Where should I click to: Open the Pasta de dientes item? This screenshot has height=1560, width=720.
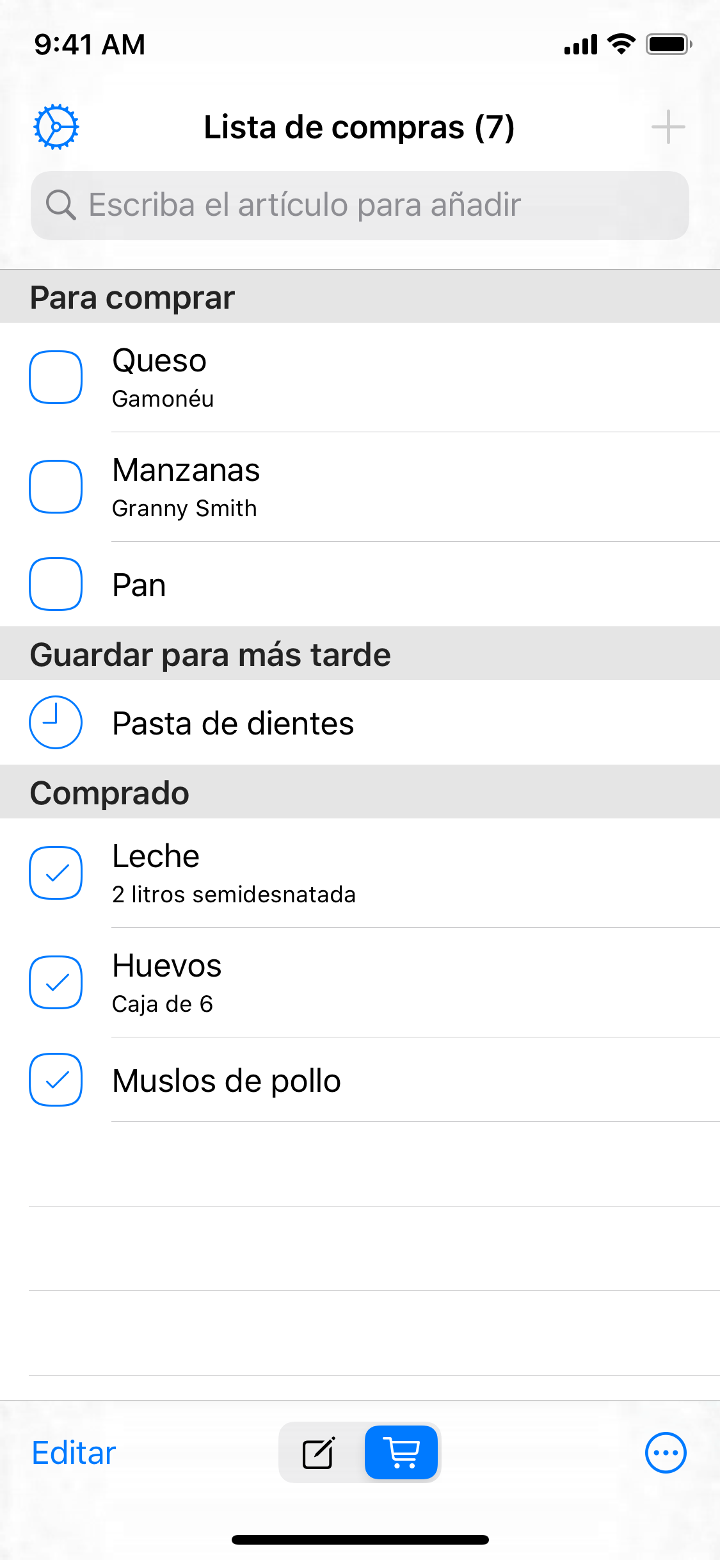point(233,724)
